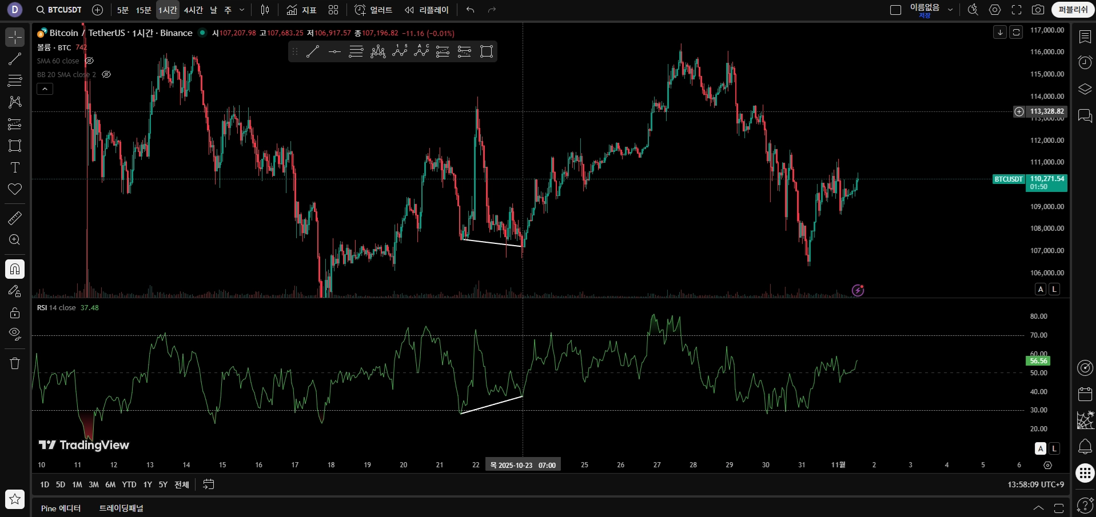Collapse the indicator legend chevron
This screenshot has width=1096, height=517.
tap(45, 89)
